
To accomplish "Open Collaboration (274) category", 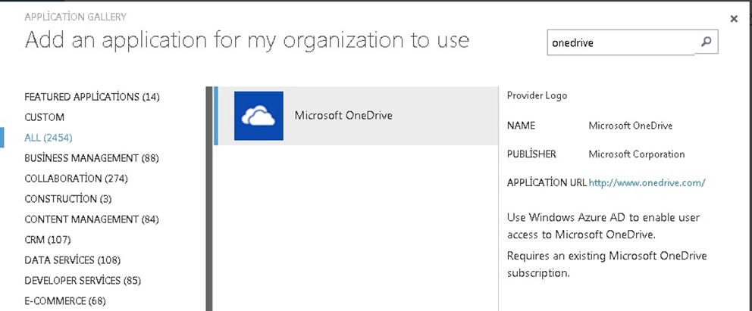I will (77, 179).
